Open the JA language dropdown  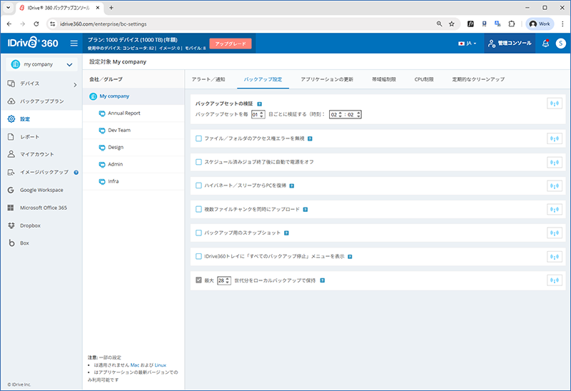tap(468, 44)
